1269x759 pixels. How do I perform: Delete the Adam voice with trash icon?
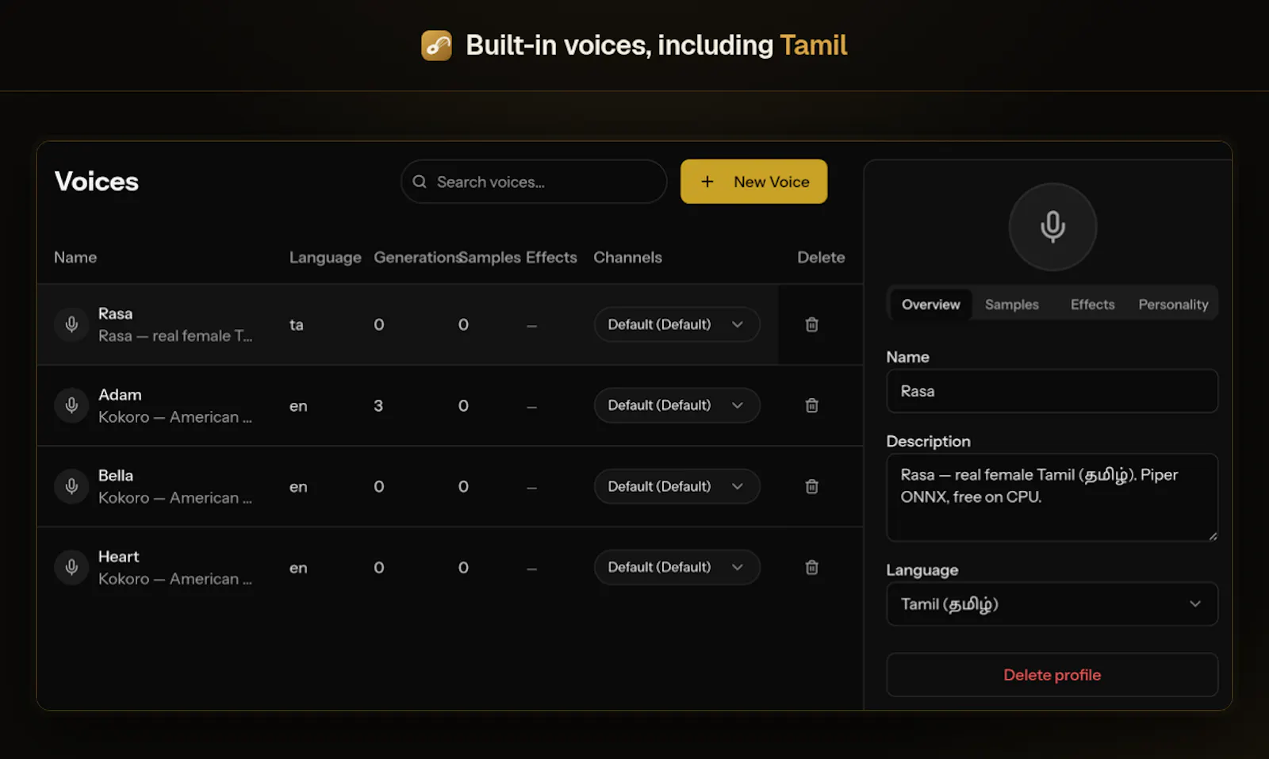tap(811, 405)
